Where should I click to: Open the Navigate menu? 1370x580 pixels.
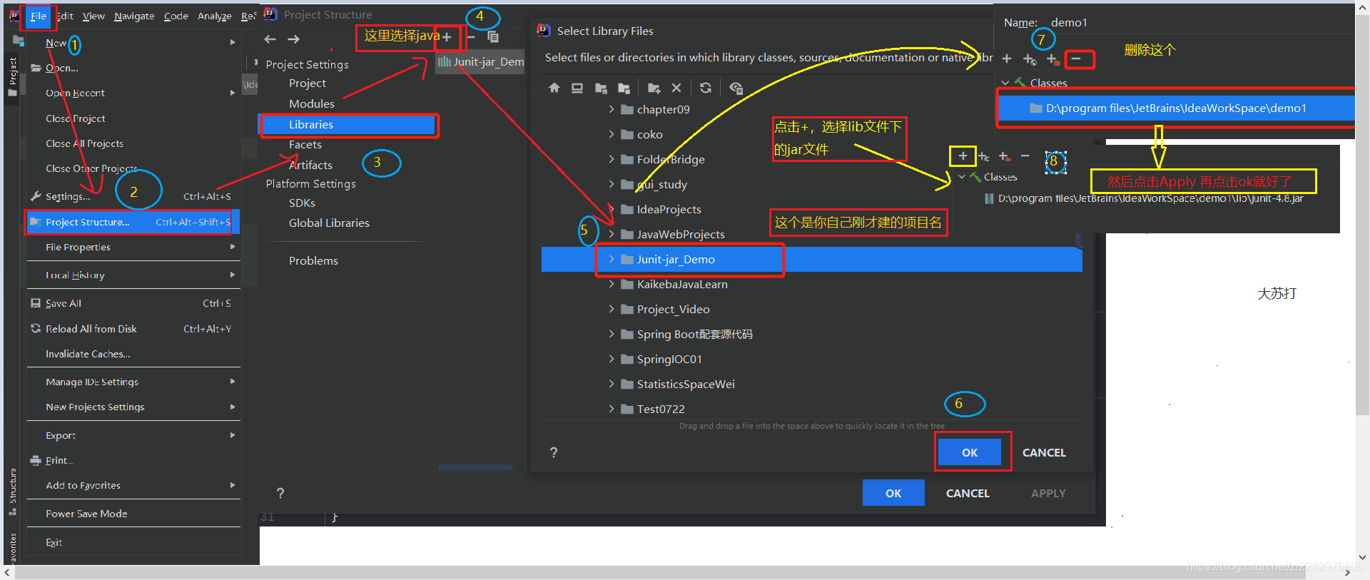(x=134, y=16)
